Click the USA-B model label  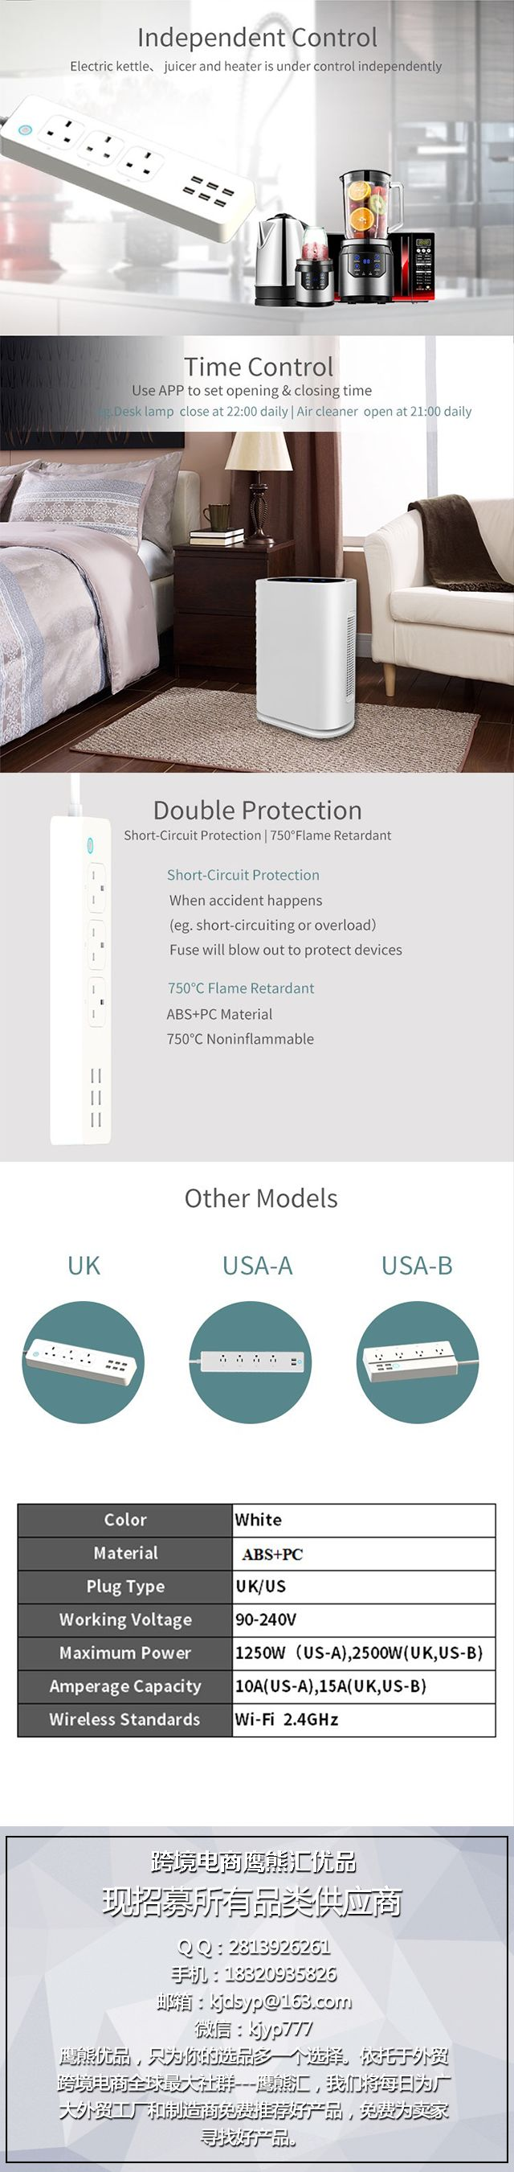417,1265
